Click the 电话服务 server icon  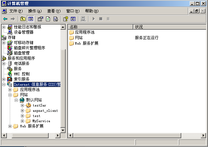click(10, 64)
